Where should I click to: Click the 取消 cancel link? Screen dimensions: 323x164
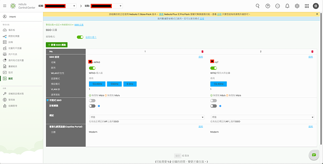coord(187,156)
